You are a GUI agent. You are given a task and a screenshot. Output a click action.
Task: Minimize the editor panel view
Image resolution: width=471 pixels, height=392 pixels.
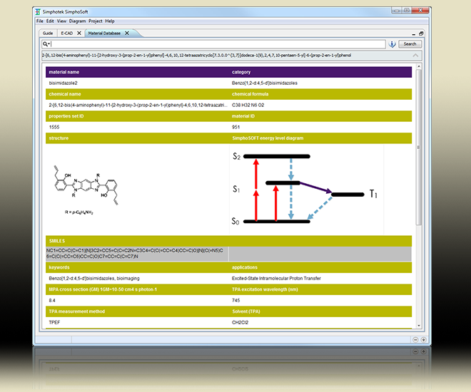point(414,33)
